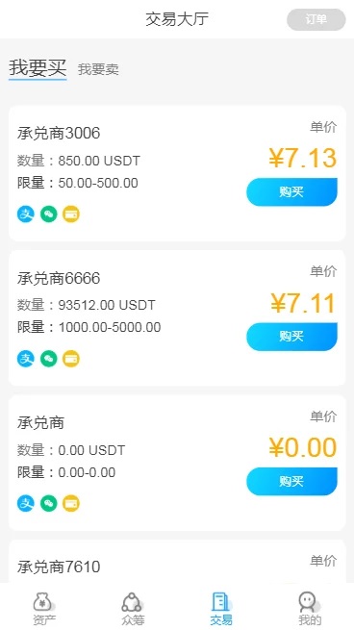Tap the WeChat pay icon for 承兑商3006
Viewport: 354px width, 630px height.
pos(49,214)
